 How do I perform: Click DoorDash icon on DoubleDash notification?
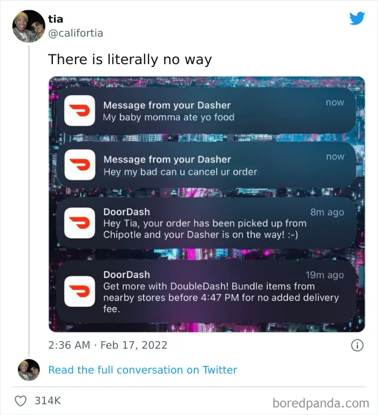coord(79,292)
